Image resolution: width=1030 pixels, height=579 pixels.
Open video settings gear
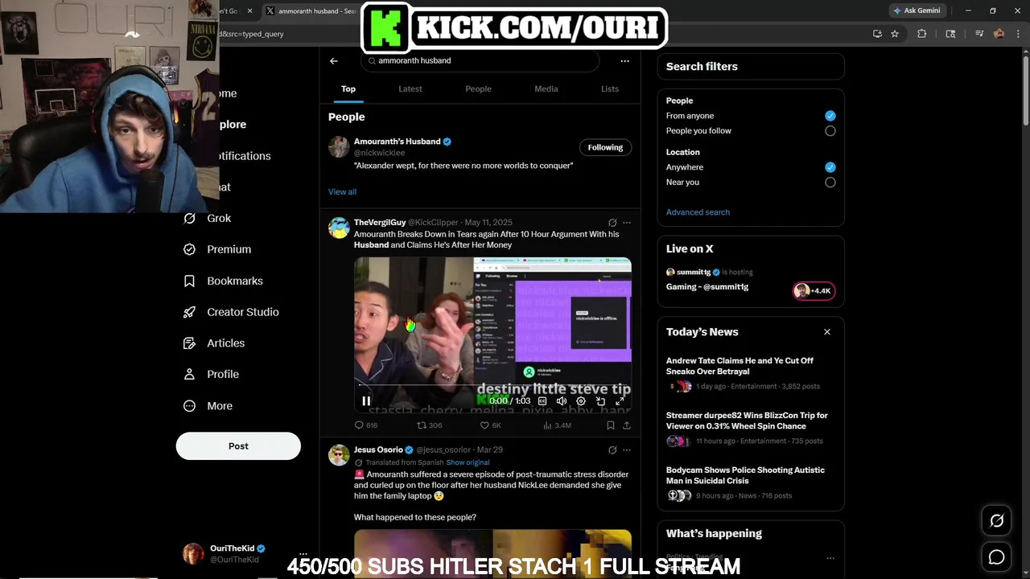581,401
